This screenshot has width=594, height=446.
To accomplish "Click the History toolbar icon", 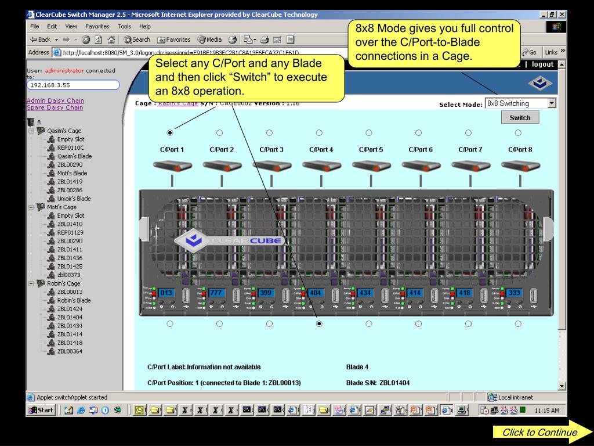I will tap(232, 39).
